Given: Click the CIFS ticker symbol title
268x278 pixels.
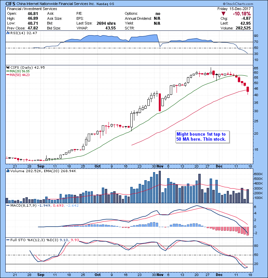Looking at the screenshot, I should pos(10,4).
